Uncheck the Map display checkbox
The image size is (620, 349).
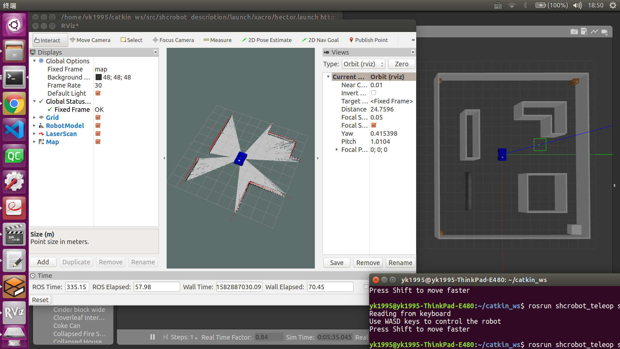click(x=98, y=142)
